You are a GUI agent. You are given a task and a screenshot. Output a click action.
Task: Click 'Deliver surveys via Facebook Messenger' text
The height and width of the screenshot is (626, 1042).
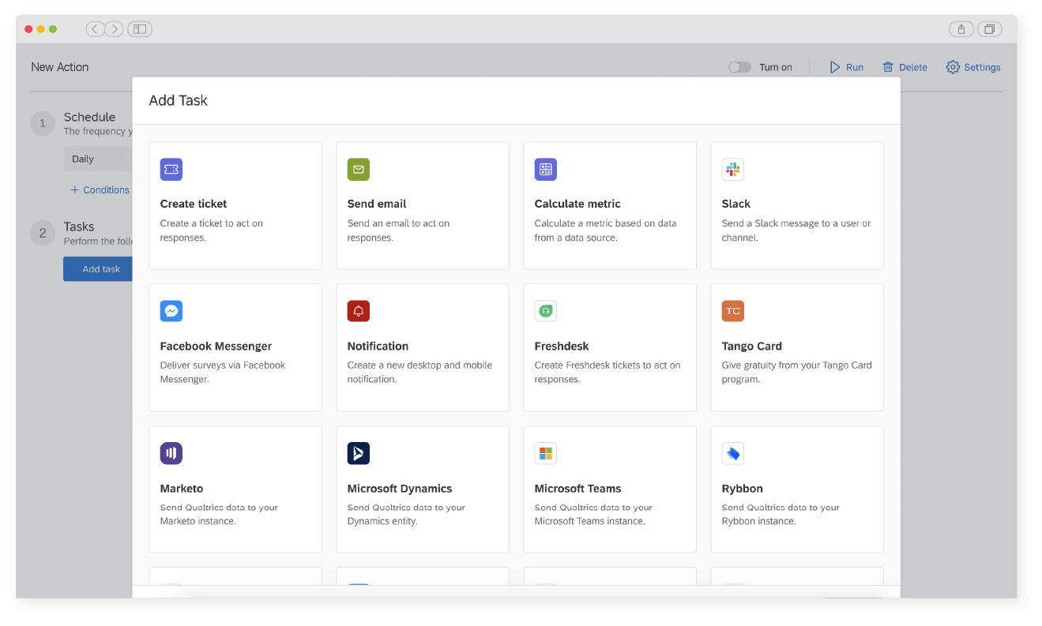(223, 373)
